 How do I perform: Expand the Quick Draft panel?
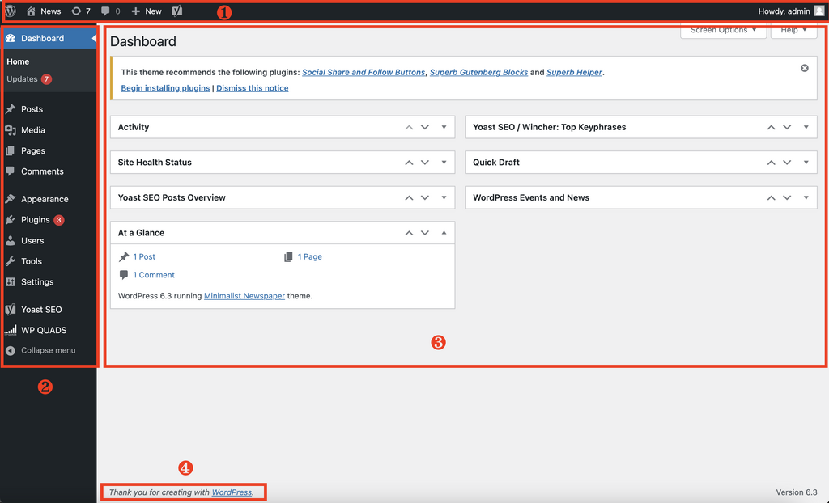click(x=806, y=163)
